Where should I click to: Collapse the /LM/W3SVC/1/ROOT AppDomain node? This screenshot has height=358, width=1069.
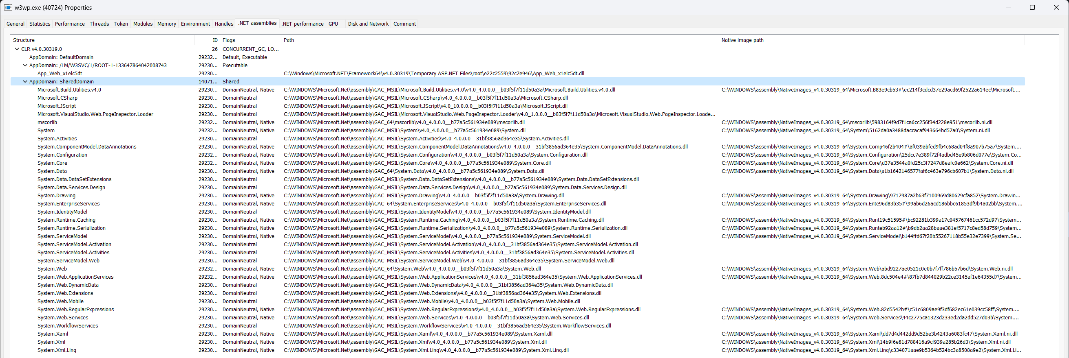[x=25, y=65]
